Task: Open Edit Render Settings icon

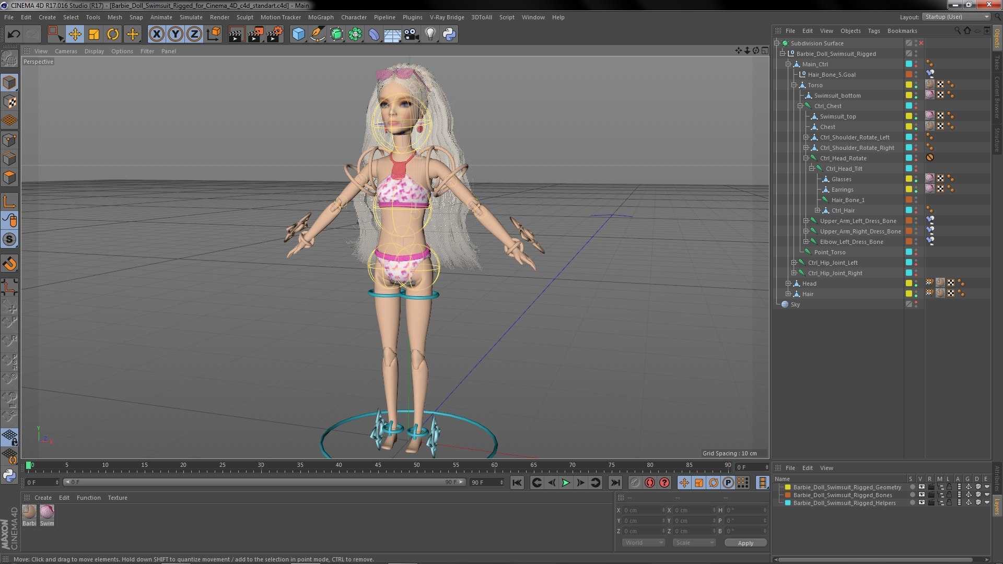Action: pyautogui.click(x=275, y=34)
